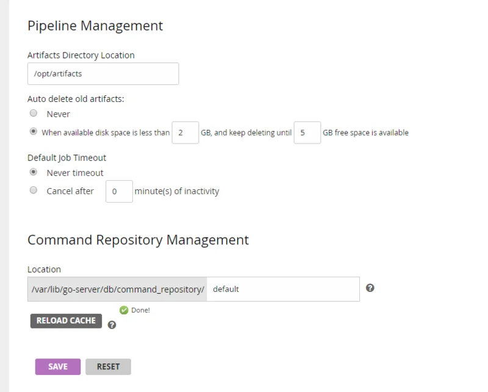Select the Cancel after radio button
488x392 pixels.
34,190
